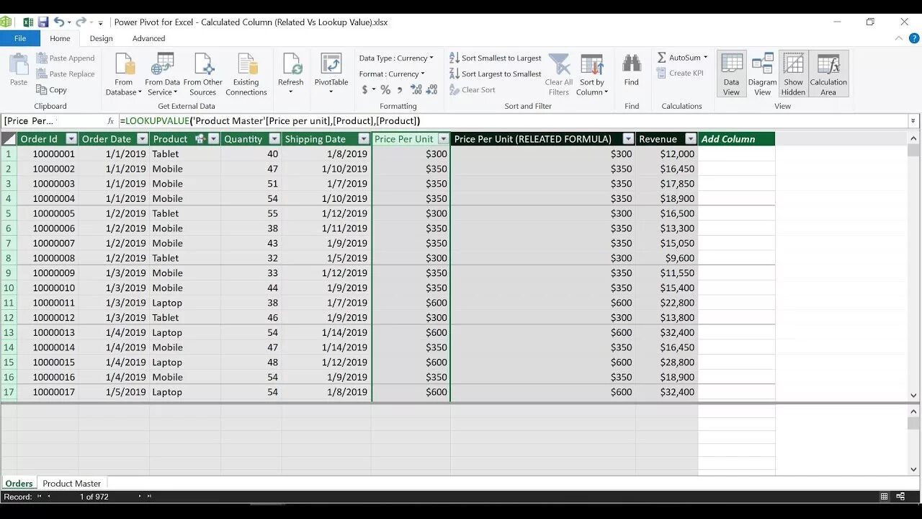
Task: Open Shipping Date filter dropdown
Action: coord(364,139)
